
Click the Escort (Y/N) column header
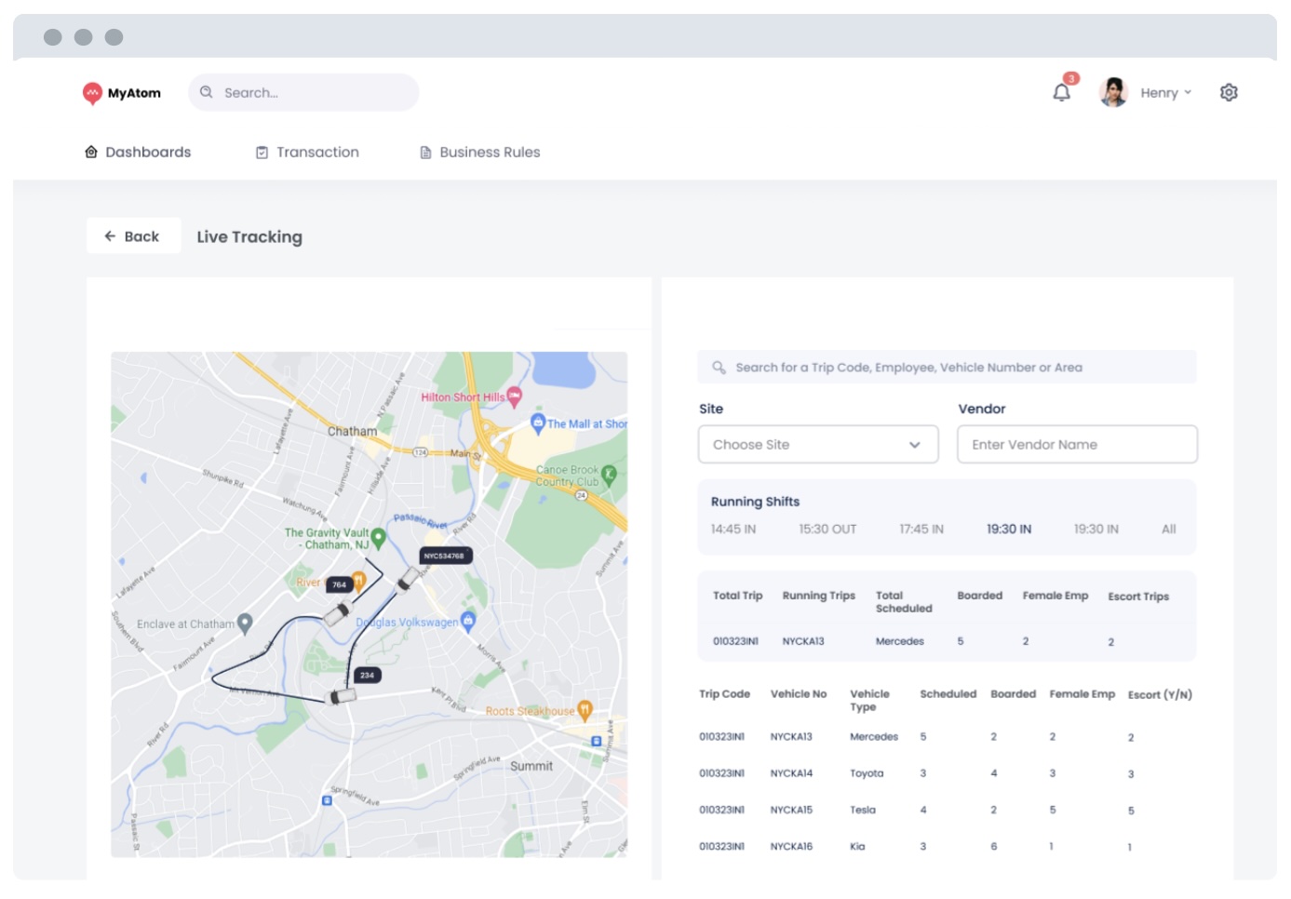coord(1160,695)
